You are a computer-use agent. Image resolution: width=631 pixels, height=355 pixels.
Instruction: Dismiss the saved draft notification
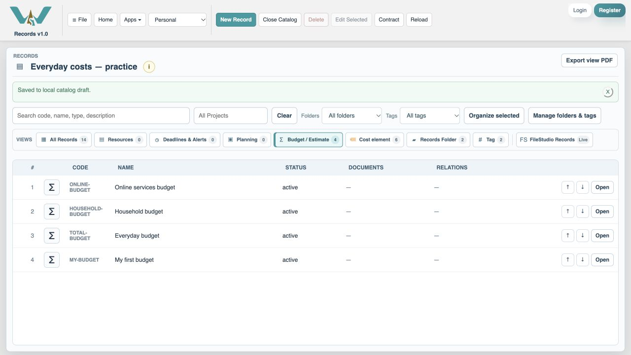(608, 92)
